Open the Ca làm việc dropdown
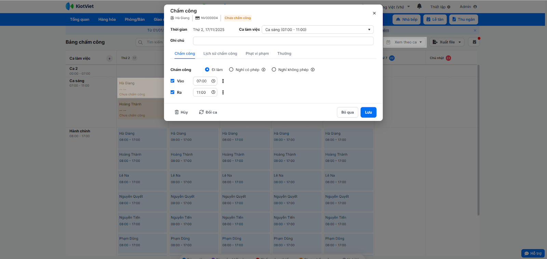Image resolution: width=547 pixels, height=259 pixels. [318, 30]
